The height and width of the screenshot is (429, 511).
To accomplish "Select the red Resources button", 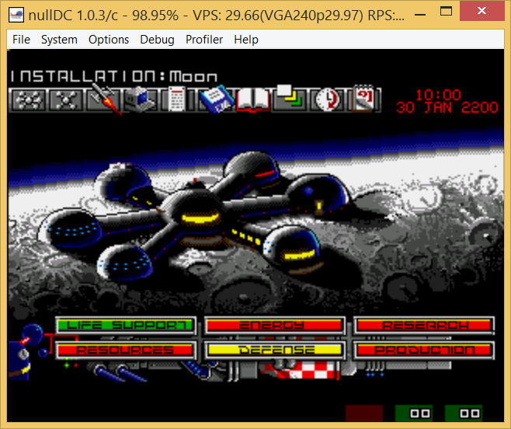I will pyautogui.click(x=126, y=351).
